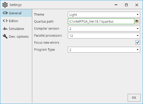Switch to the Simulator settings tab
The image size is (143, 104).
point(16,29)
